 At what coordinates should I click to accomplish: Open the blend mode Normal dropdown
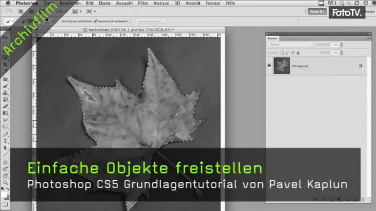pos(291,44)
